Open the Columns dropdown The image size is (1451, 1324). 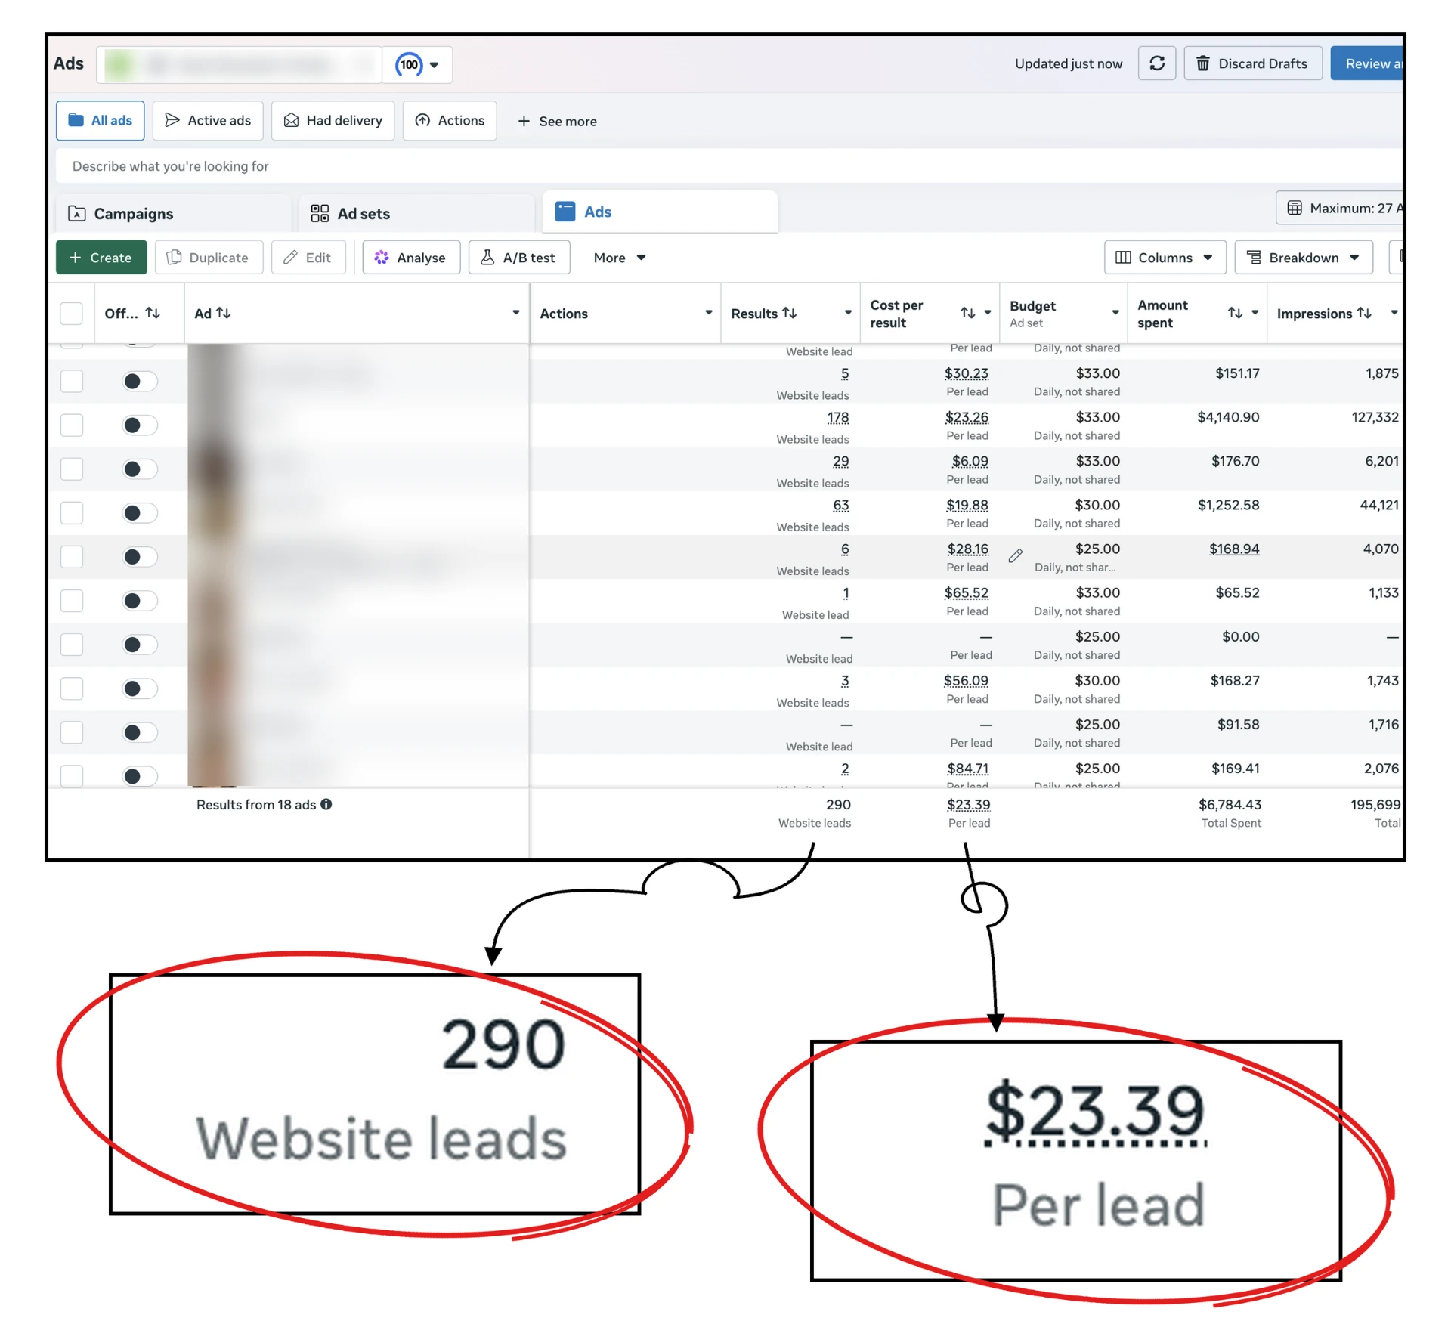coord(1165,258)
